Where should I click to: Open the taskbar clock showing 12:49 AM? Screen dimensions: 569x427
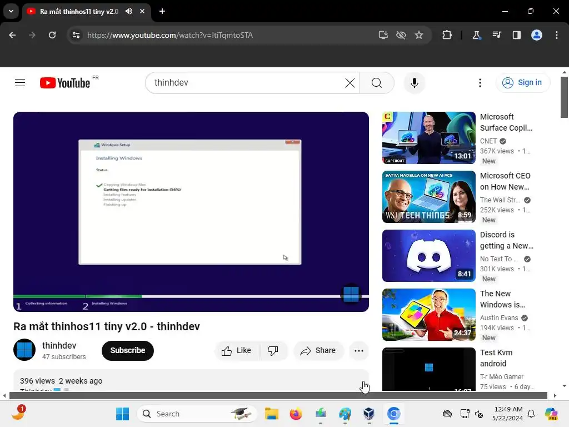(x=507, y=414)
